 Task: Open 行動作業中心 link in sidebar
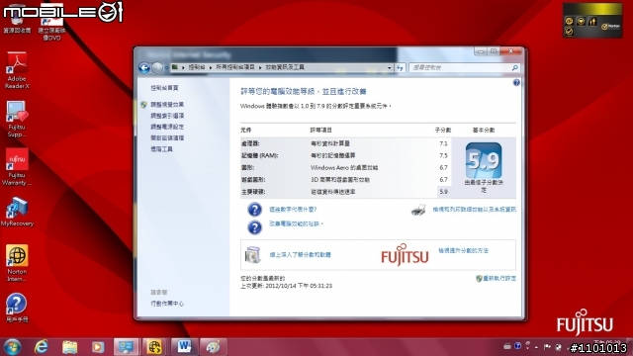pos(167,304)
